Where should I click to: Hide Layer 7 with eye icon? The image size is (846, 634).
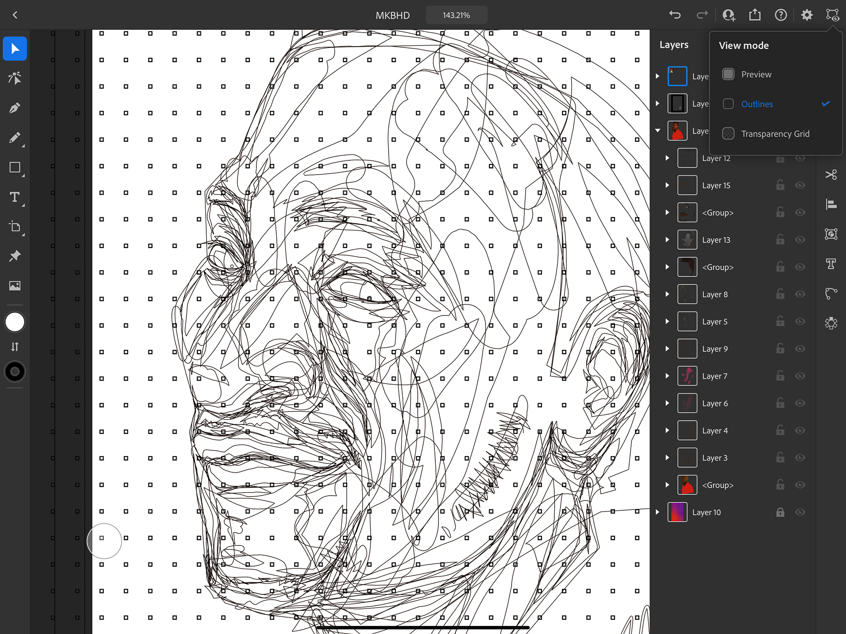[x=800, y=376]
